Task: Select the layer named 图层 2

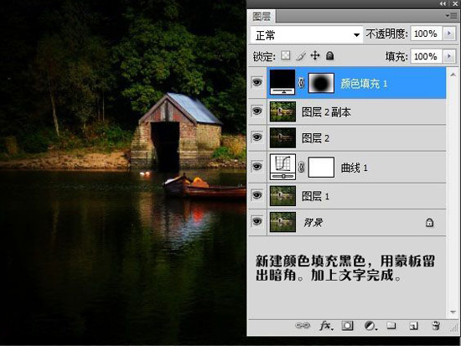Action: pyautogui.click(x=315, y=138)
